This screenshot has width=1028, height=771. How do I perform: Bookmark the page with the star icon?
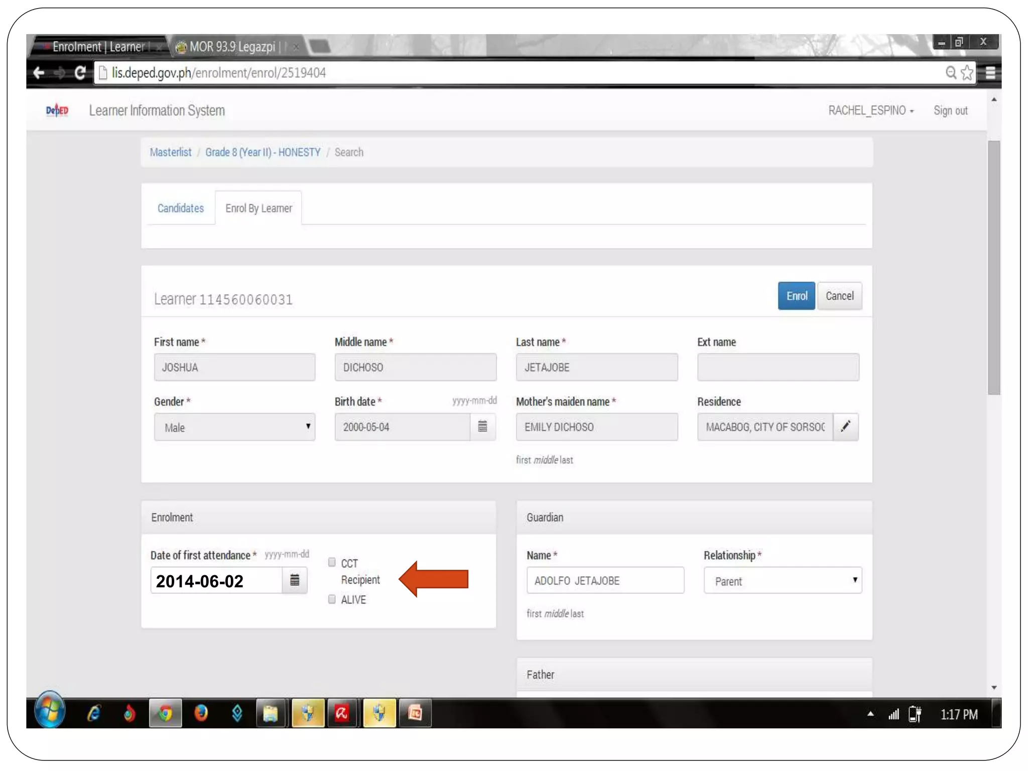point(967,73)
